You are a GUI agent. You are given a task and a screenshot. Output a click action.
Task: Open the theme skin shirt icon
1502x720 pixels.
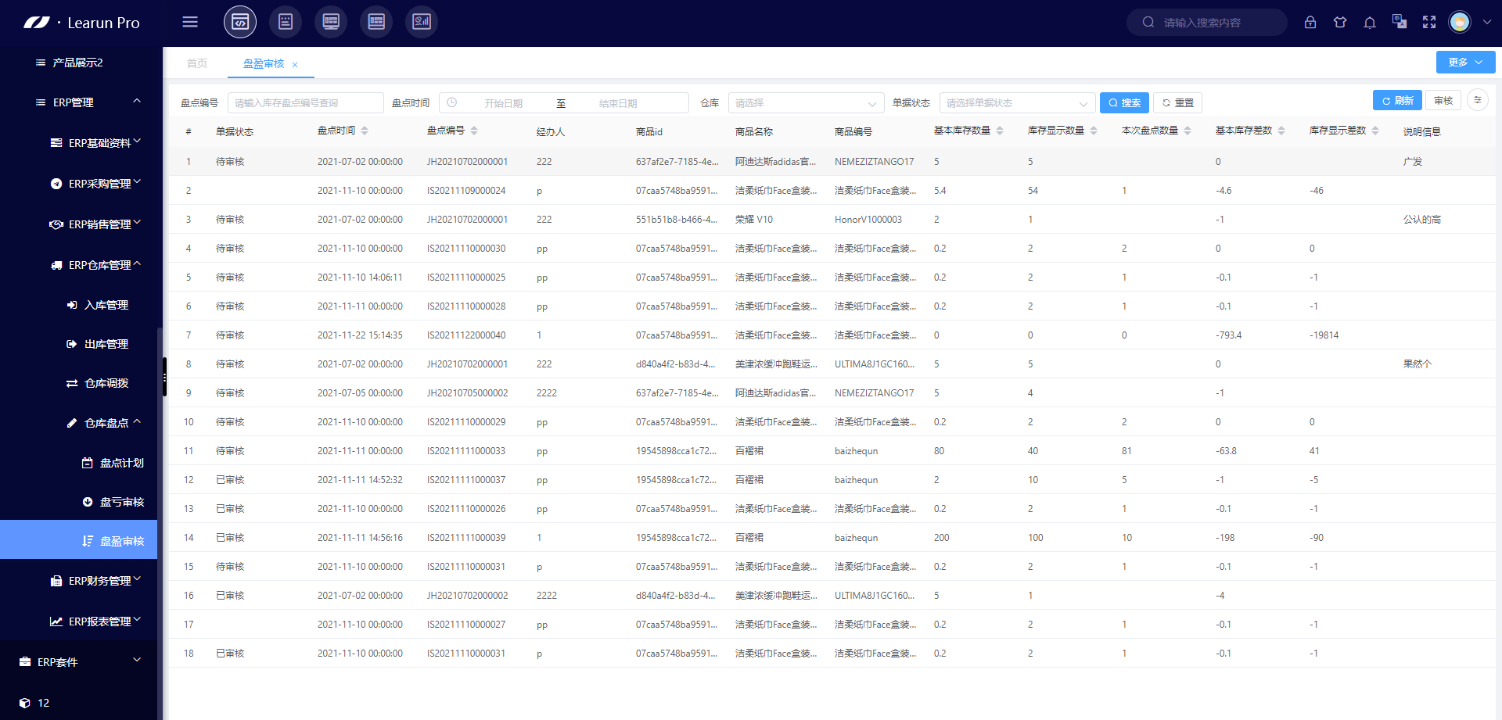pyautogui.click(x=1340, y=22)
